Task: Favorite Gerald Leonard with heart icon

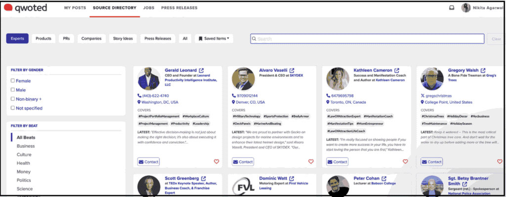Action: tap(216, 161)
